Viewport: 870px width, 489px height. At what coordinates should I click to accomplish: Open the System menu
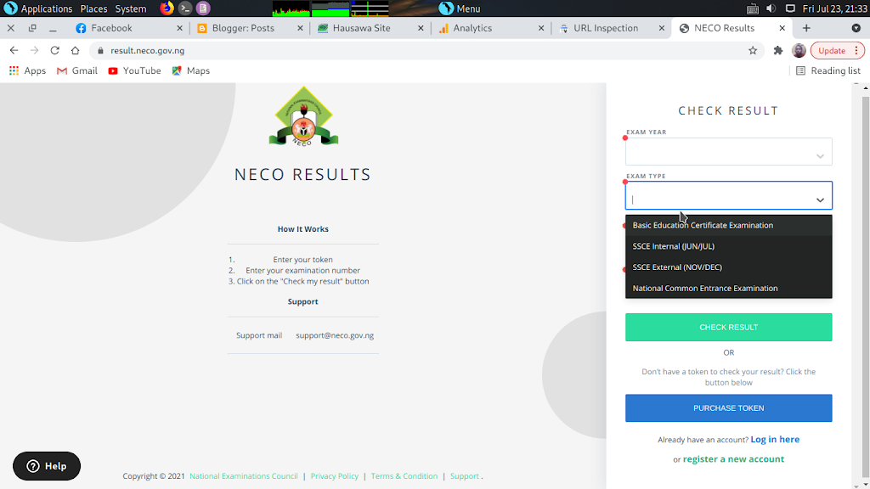[130, 8]
